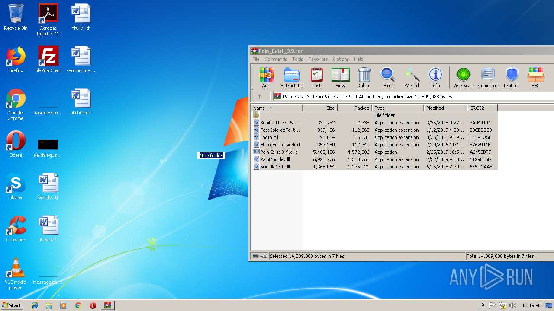Open FileZilla Client shortcut
The image size is (554, 311).
(48, 60)
